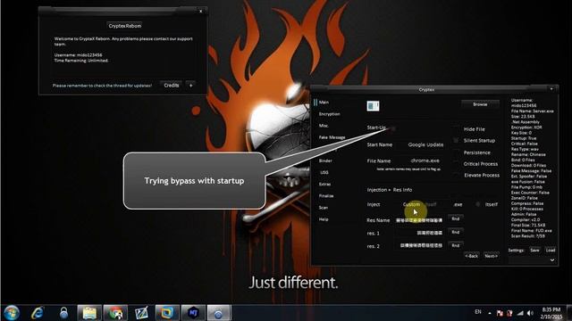
Task: Launch Internet Explorer from the taskbar
Action: click(x=38, y=313)
